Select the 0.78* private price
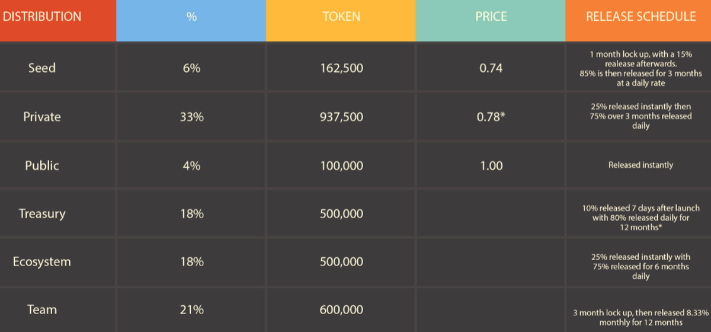 (x=491, y=117)
